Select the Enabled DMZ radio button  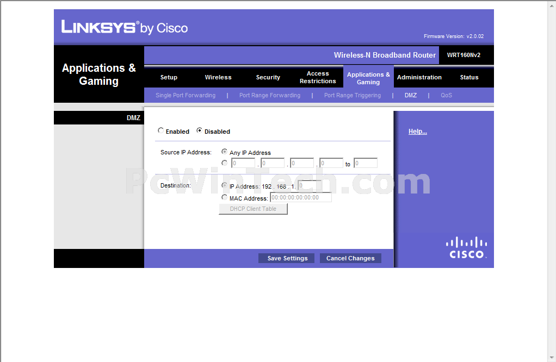pyautogui.click(x=160, y=130)
